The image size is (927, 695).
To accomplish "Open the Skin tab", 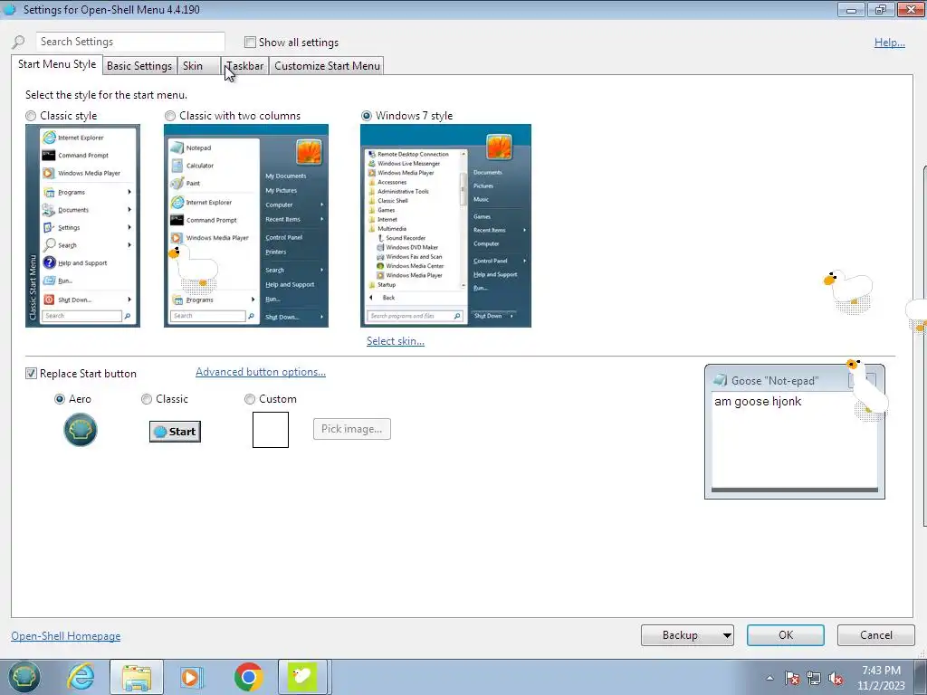I will (198, 65).
